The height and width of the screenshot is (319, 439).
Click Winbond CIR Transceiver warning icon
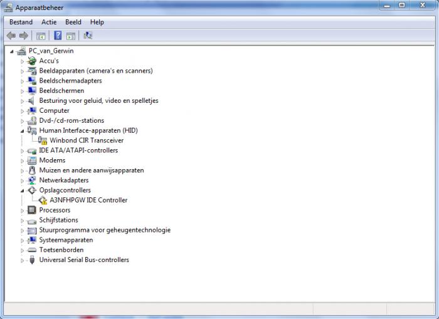43,140
